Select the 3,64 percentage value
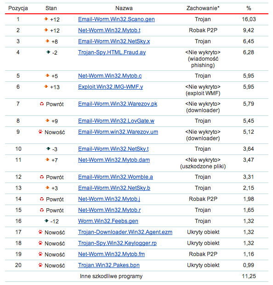273x285 pixels. [249, 149]
